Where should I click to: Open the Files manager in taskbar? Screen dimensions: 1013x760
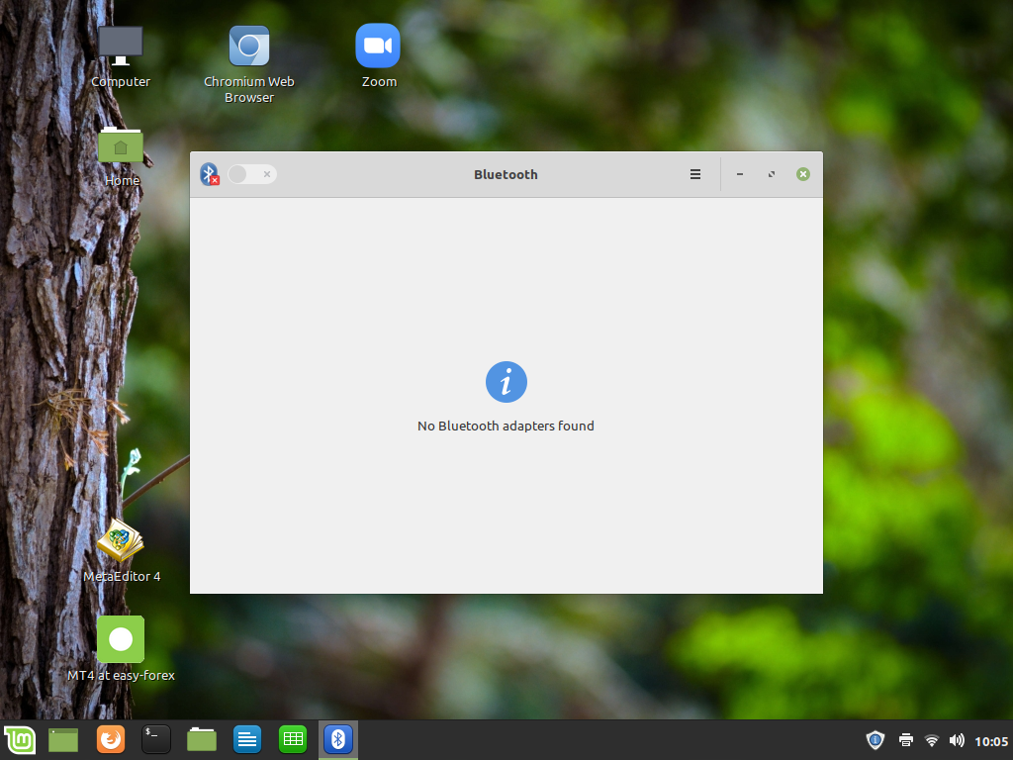click(202, 739)
